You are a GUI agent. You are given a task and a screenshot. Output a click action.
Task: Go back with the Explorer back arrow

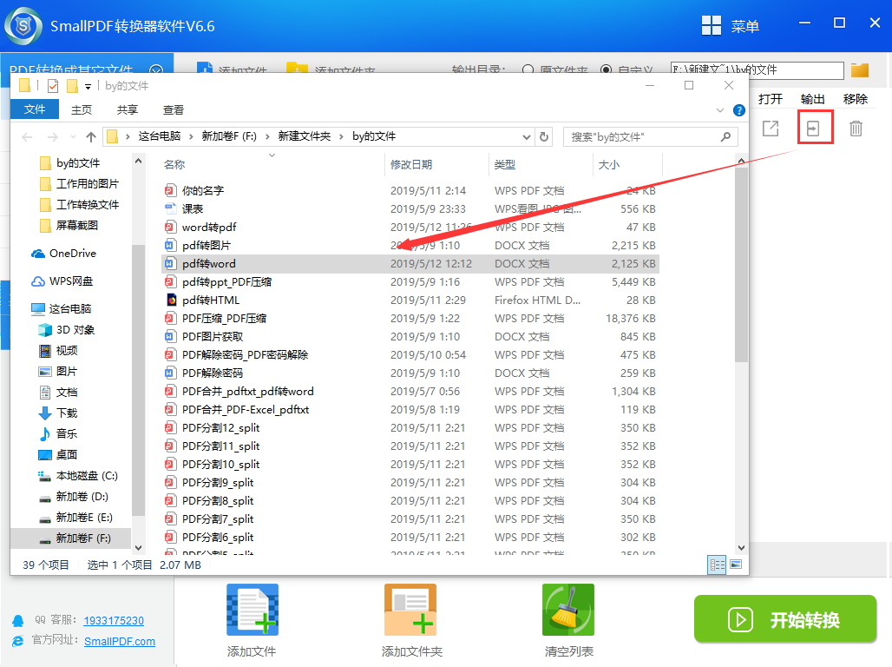pos(27,137)
